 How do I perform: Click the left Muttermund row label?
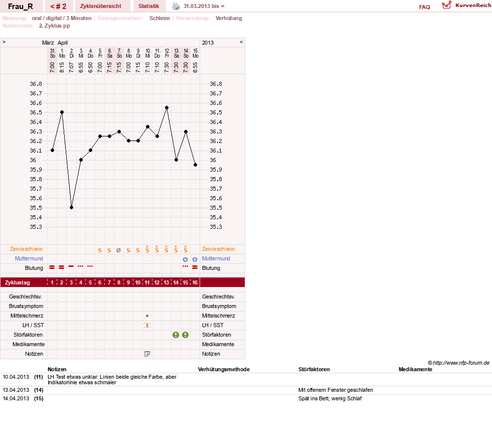pyautogui.click(x=29, y=259)
